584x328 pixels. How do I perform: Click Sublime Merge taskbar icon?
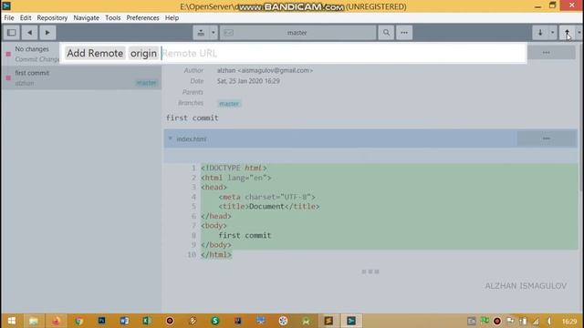pos(351,321)
